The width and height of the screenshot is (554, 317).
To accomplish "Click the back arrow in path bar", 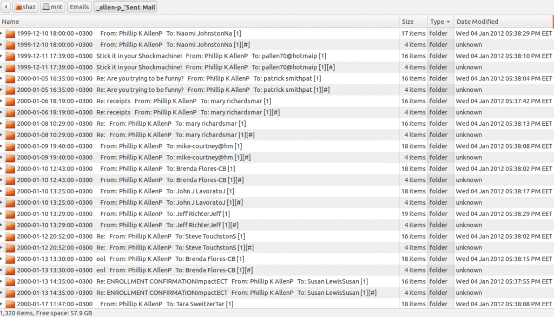I will (6, 7).
